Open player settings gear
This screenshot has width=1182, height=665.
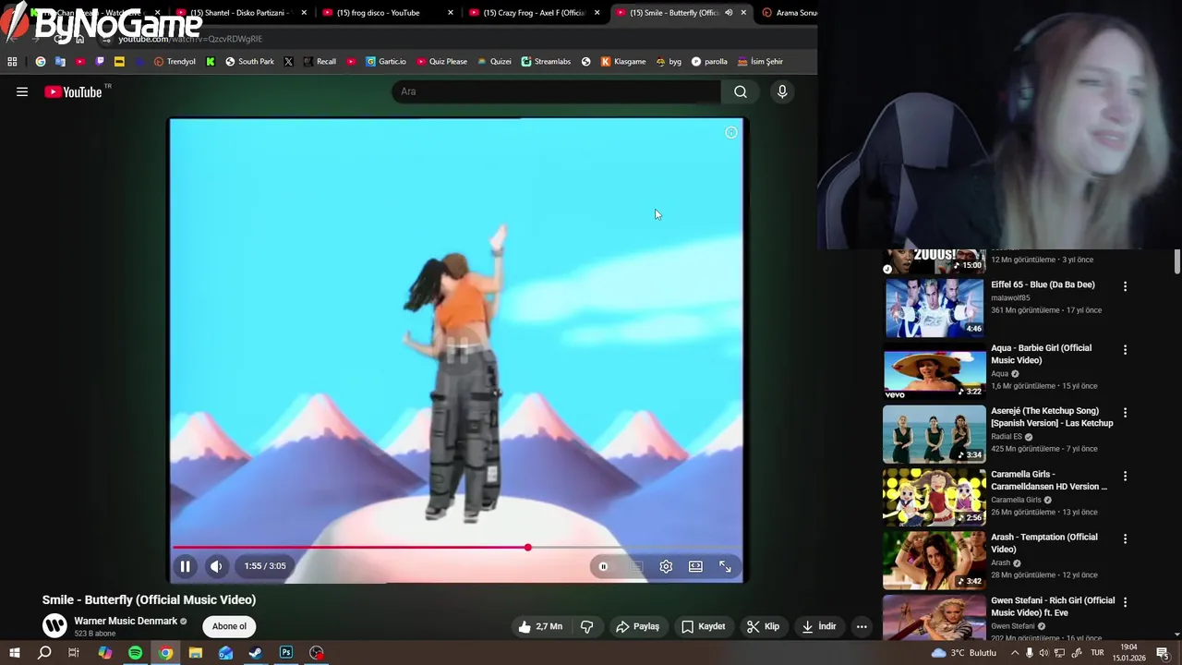click(666, 566)
